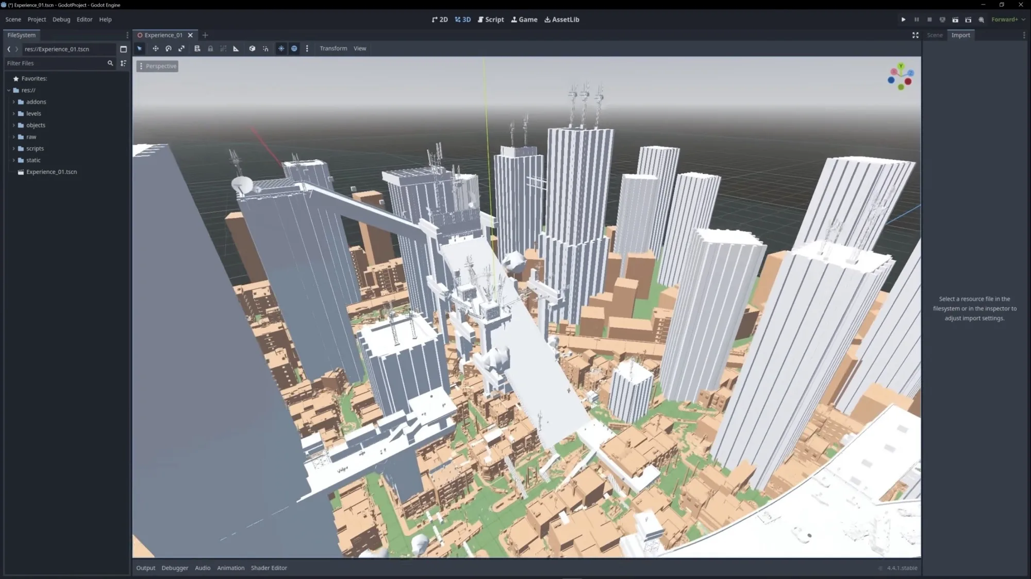Open the Forward+ renderer dropdown
Viewport: 1031px width, 579px height.
point(1008,20)
